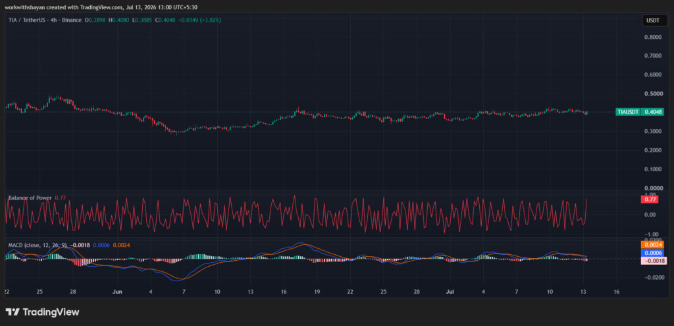
Task: Select the green TIAUSDT price tag
Action: point(628,112)
